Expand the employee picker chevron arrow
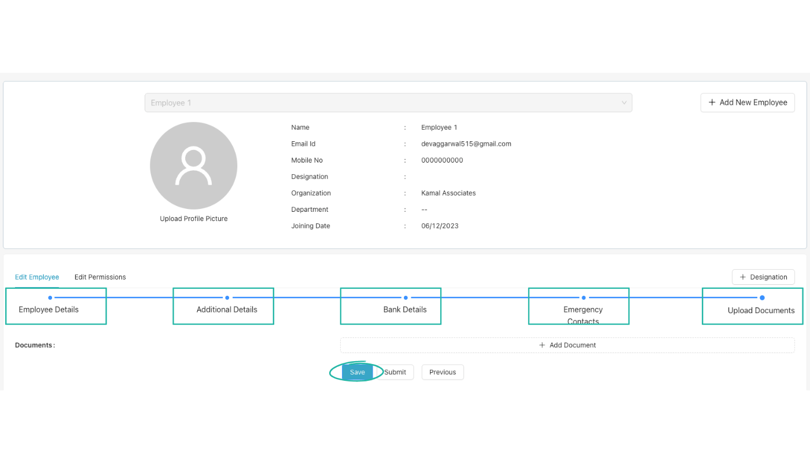Image resolution: width=810 pixels, height=463 pixels. click(x=624, y=102)
